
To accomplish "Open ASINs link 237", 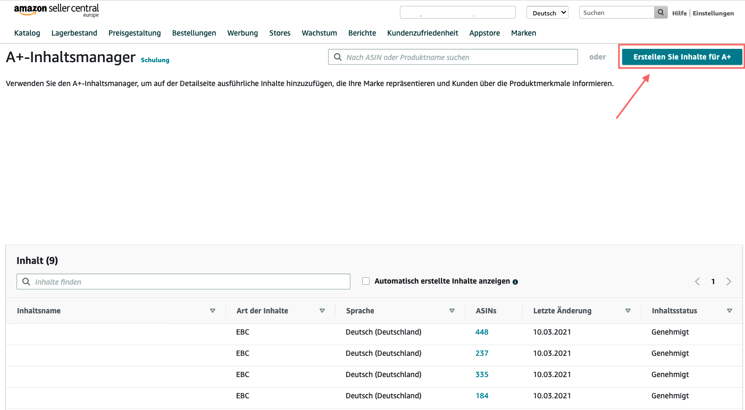I will (482, 353).
